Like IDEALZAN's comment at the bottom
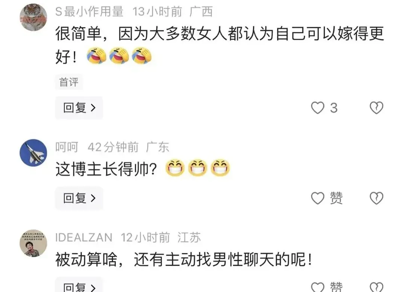Screen dimensions: 406x292 tap(318, 287)
